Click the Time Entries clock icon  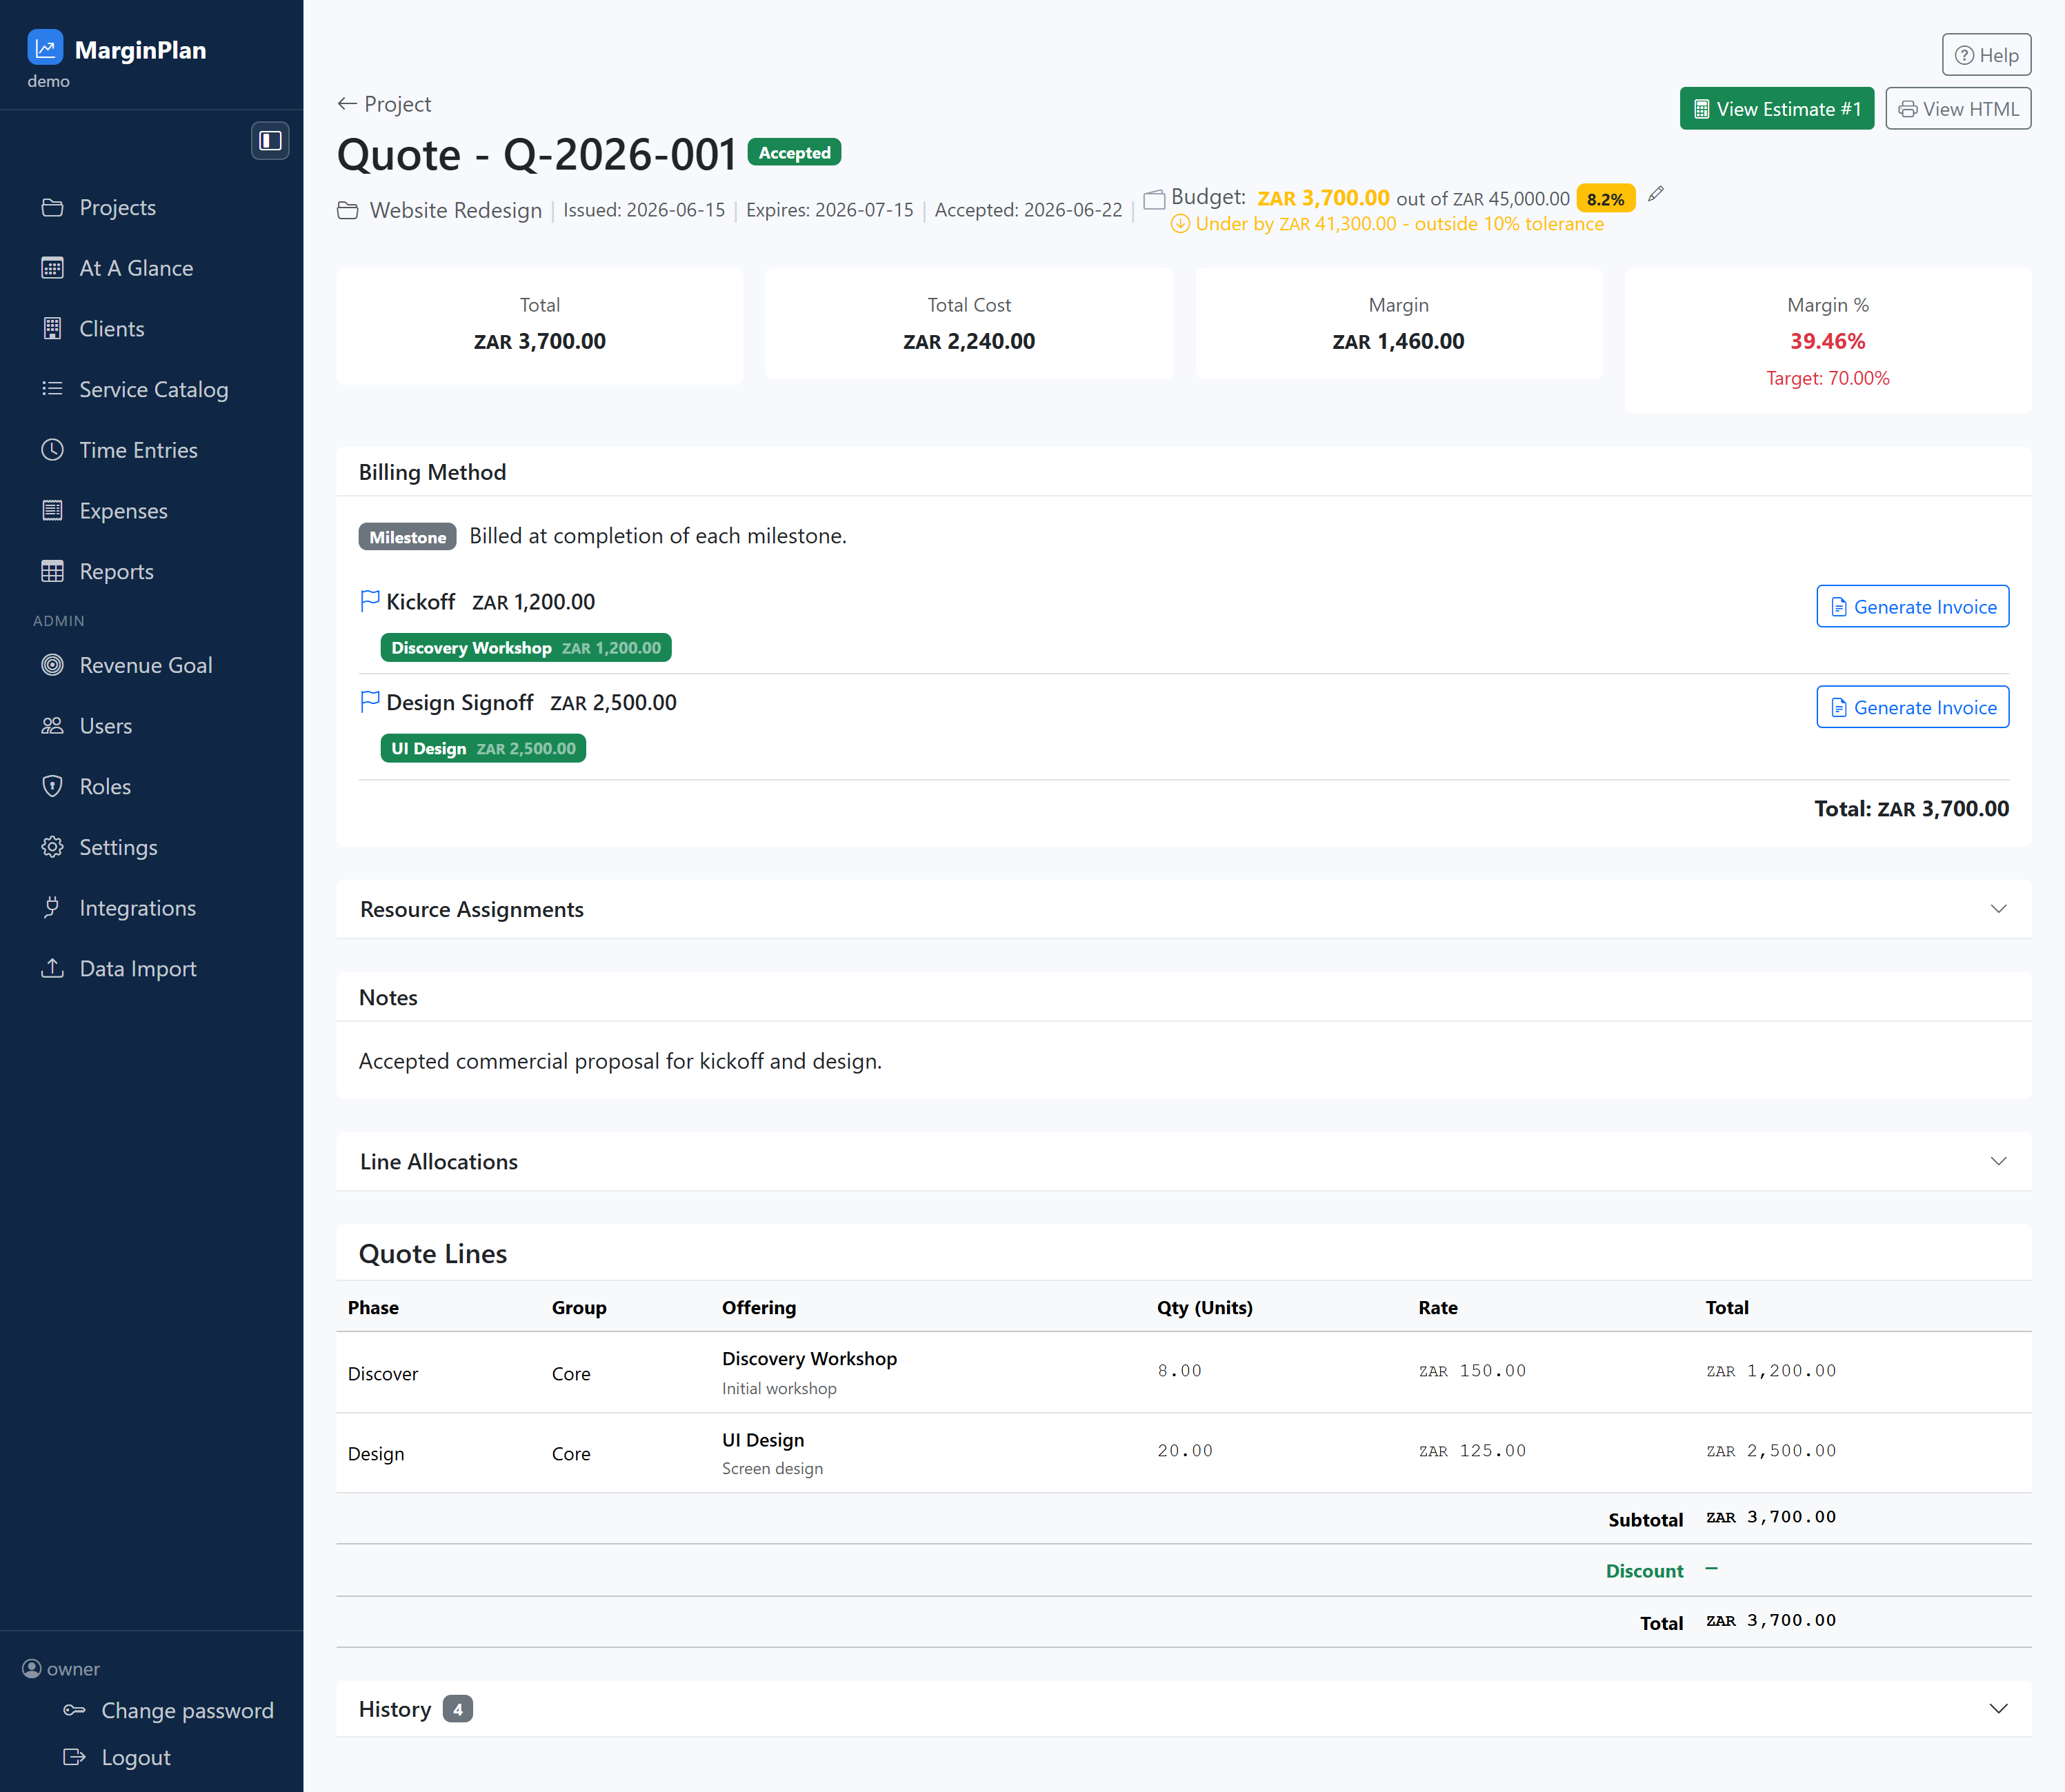coord(52,450)
